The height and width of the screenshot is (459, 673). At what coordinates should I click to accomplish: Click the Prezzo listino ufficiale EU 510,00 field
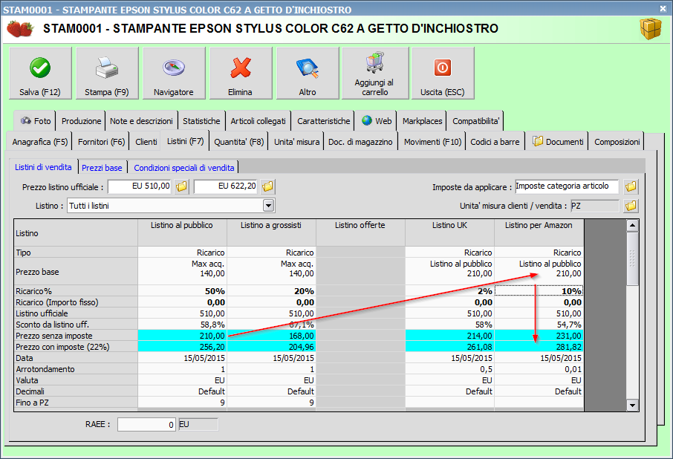(x=139, y=186)
